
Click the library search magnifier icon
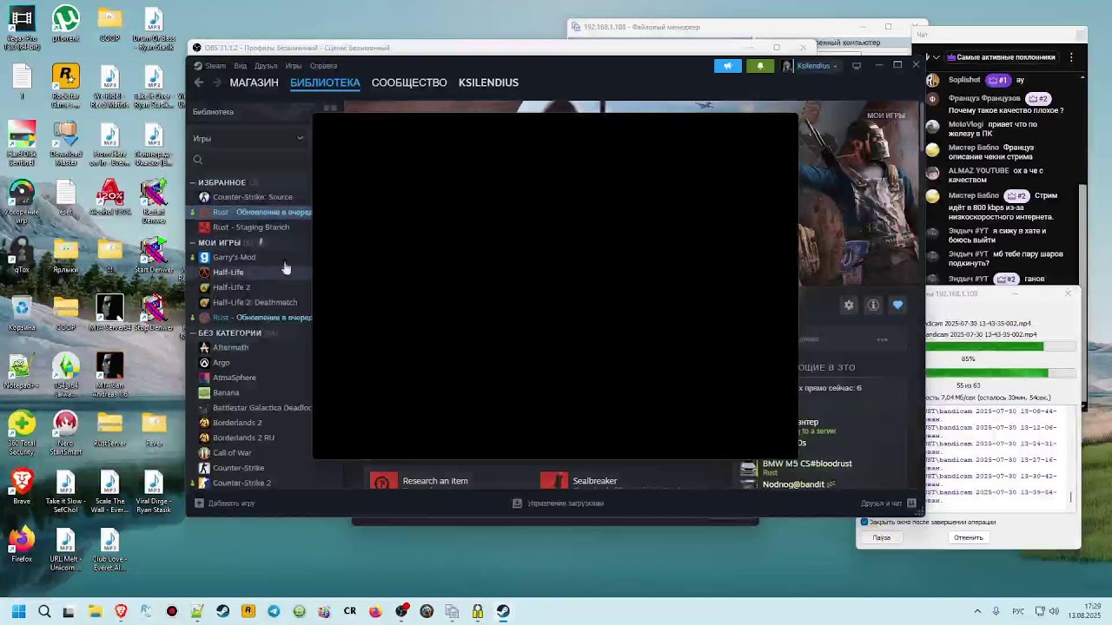coord(198,160)
